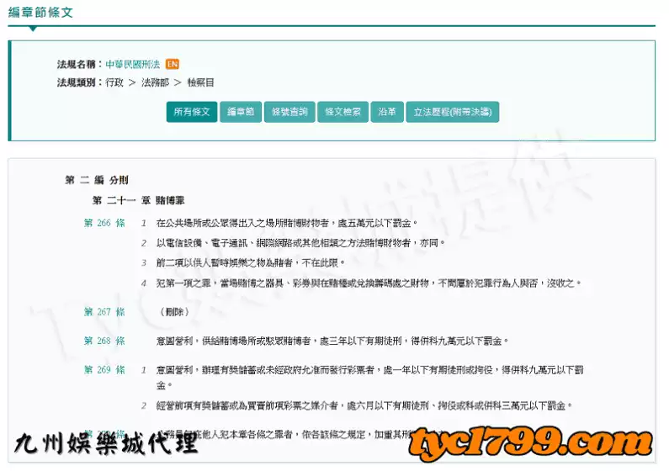This screenshot has height=471, width=669.
Task: Open the 中華民國刑法 law name link
Action: (x=133, y=65)
